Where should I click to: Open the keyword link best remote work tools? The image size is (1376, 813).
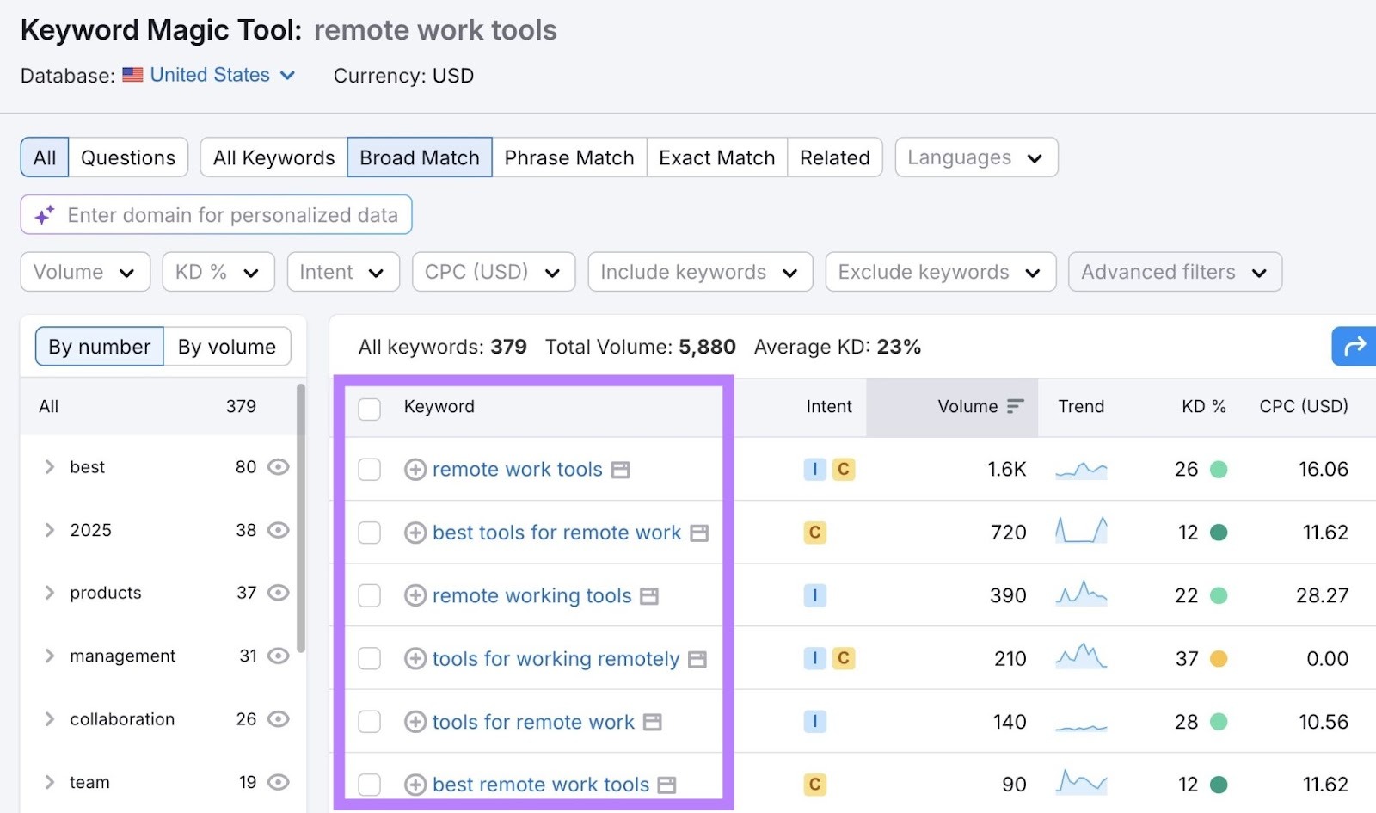pyautogui.click(x=539, y=784)
